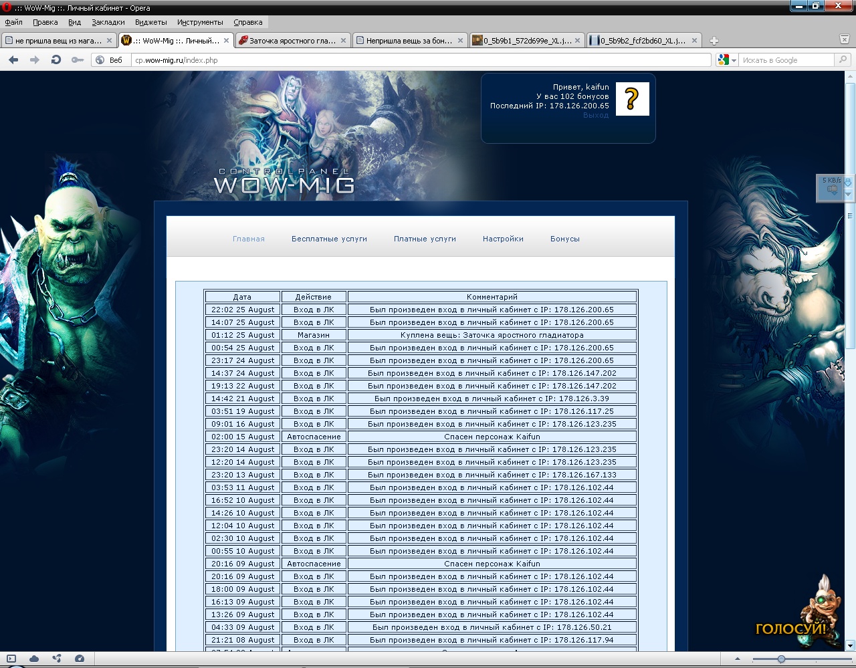
Task: Close the 0_5b9b1_572d699e_XL image tab
Action: coord(577,41)
